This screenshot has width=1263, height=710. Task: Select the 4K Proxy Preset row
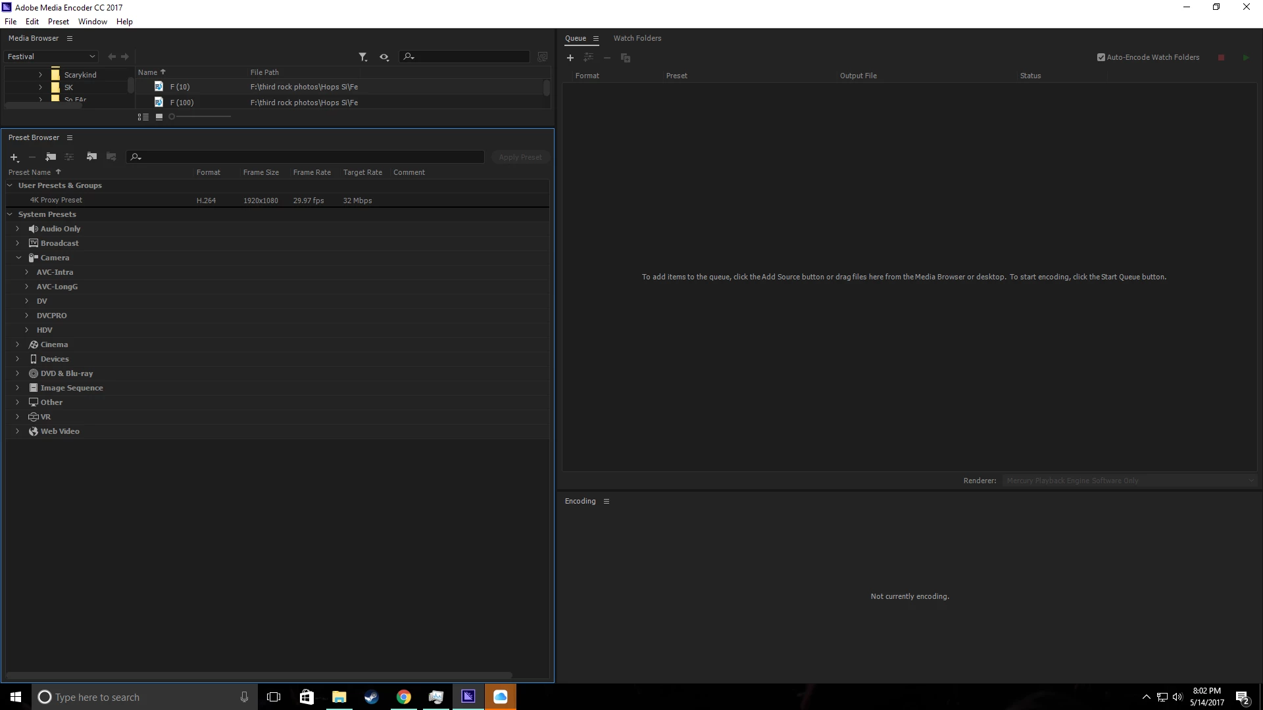click(56, 201)
